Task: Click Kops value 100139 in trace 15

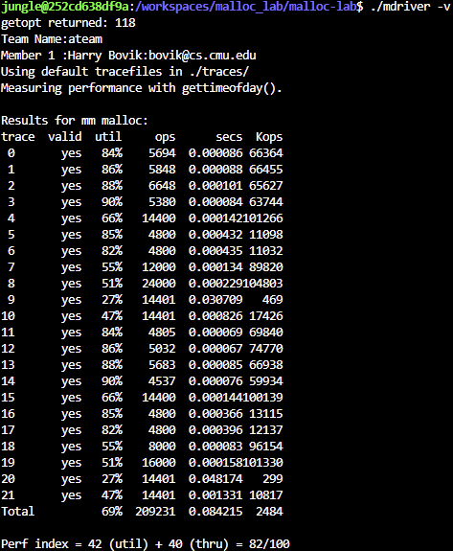Action: [262, 398]
